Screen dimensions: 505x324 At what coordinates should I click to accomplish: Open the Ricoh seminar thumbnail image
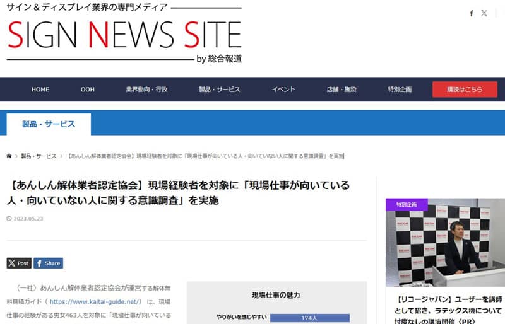[445, 243]
